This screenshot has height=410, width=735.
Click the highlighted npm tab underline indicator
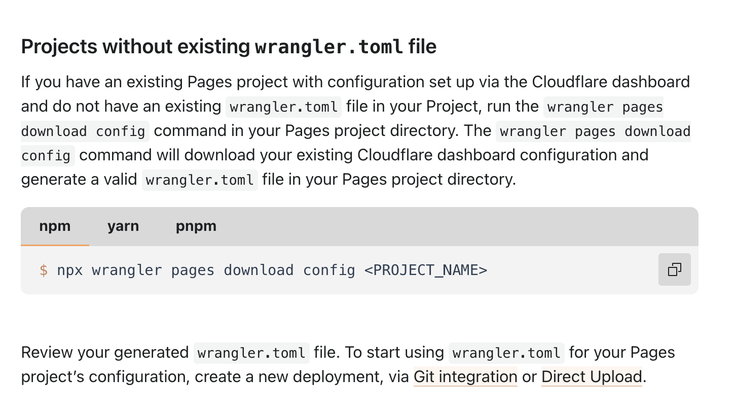[55, 246]
